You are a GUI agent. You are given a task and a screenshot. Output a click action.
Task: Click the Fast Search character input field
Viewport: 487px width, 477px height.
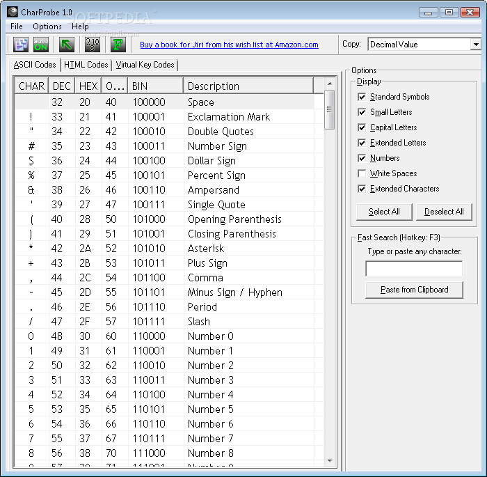point(414,269)
